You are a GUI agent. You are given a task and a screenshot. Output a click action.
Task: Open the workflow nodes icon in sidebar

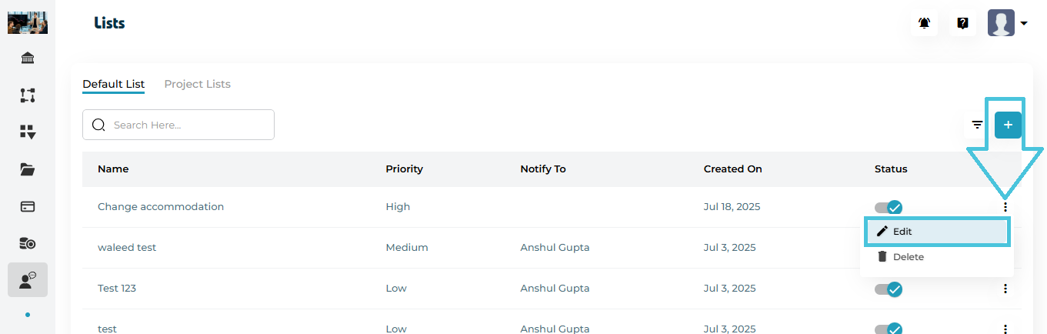pos(28,95)
